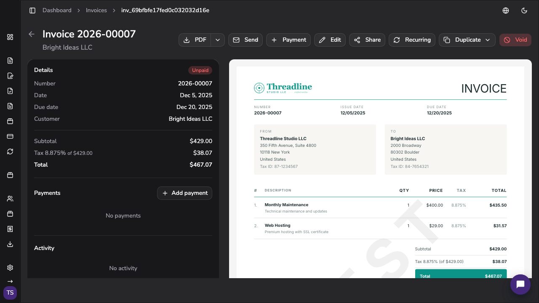Select Tax ID: 87-1234567 in the From box
The image size is (539, 303).
[279, 167]
